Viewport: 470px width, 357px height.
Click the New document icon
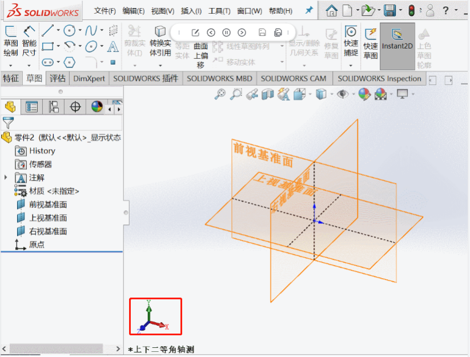coord(347,10)
